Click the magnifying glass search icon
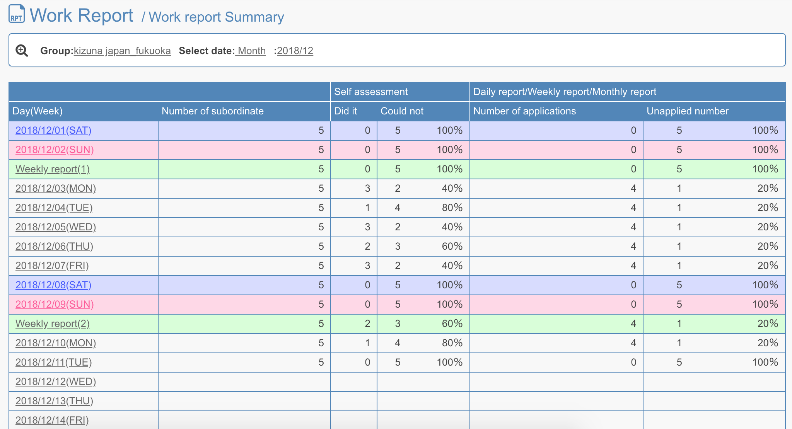The height and width of the screenshot is (429, 792). 22,50
